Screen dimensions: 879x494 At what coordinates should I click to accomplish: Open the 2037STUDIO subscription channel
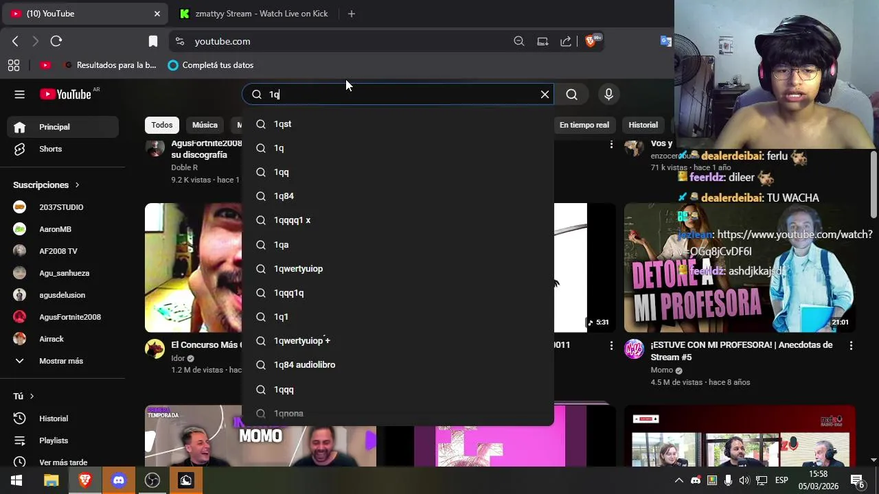click(x=62, y=207)
